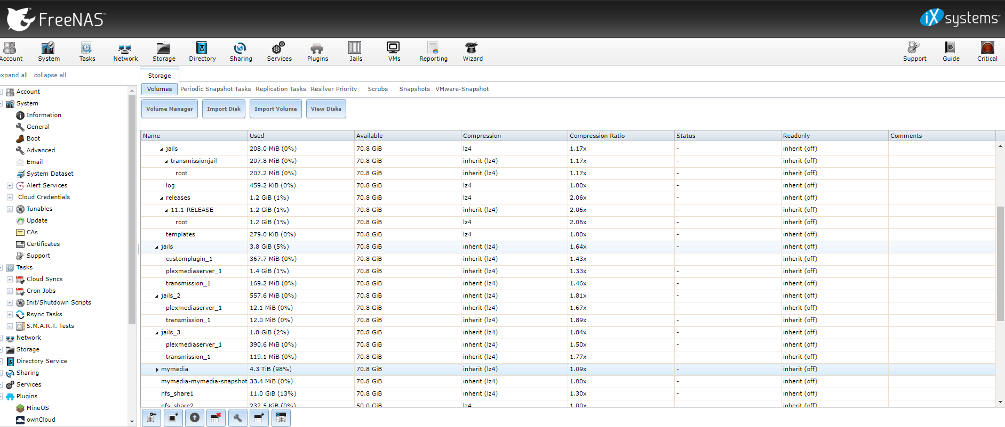Click the Compression Ratio column header
Viewport: 1005px width, 427px height.
coord(621,136)
